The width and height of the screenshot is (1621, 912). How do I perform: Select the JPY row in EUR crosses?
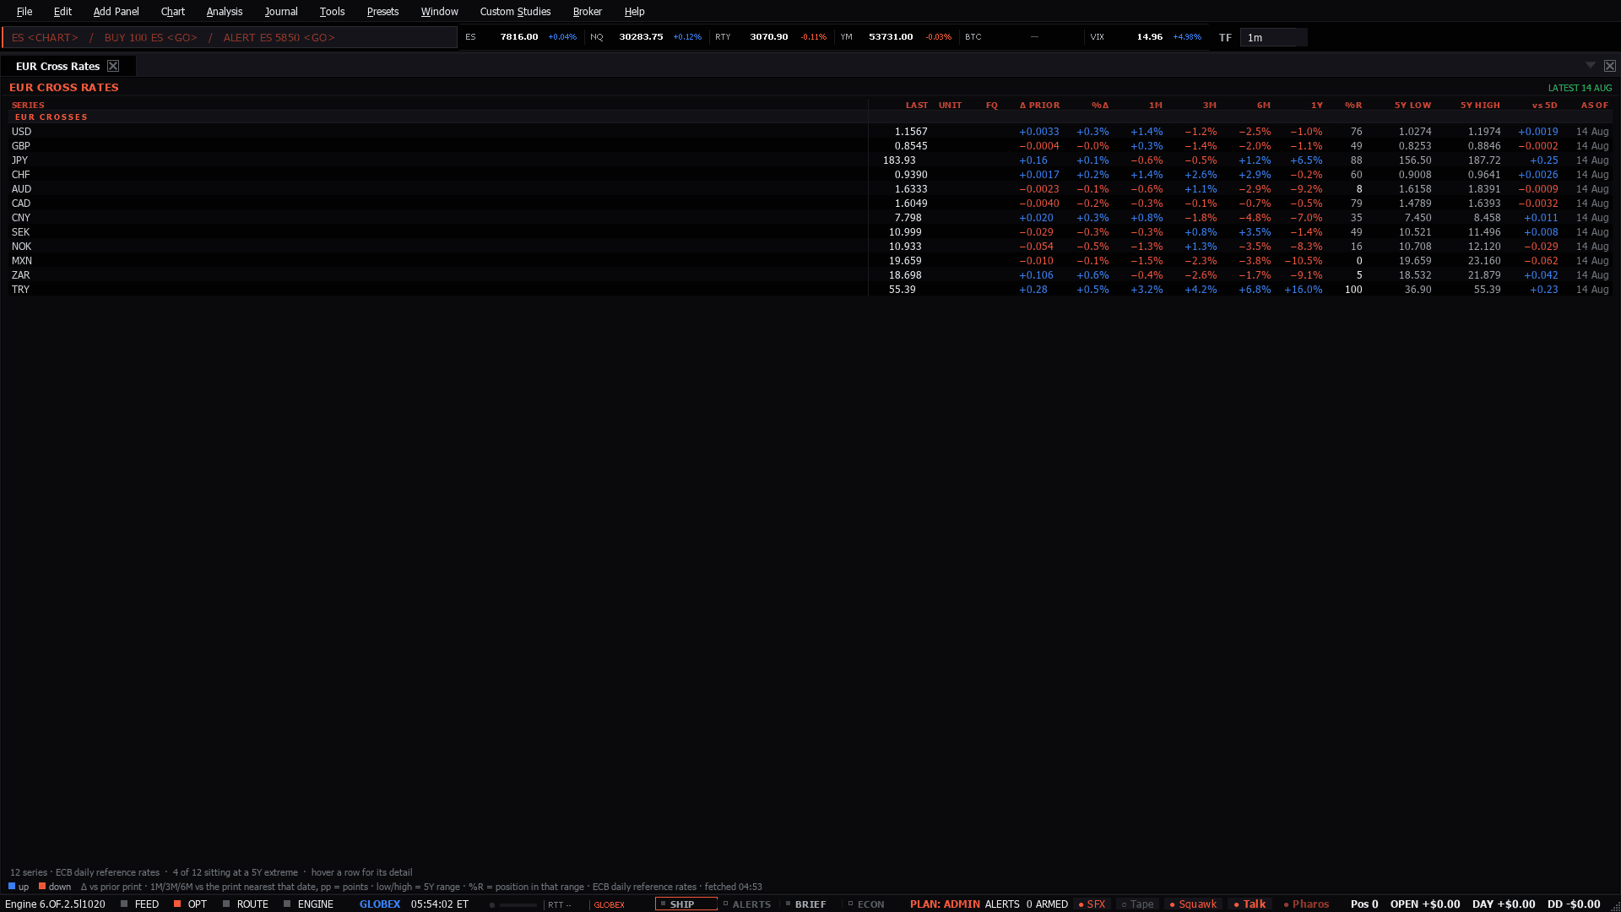tap(810, 160)
